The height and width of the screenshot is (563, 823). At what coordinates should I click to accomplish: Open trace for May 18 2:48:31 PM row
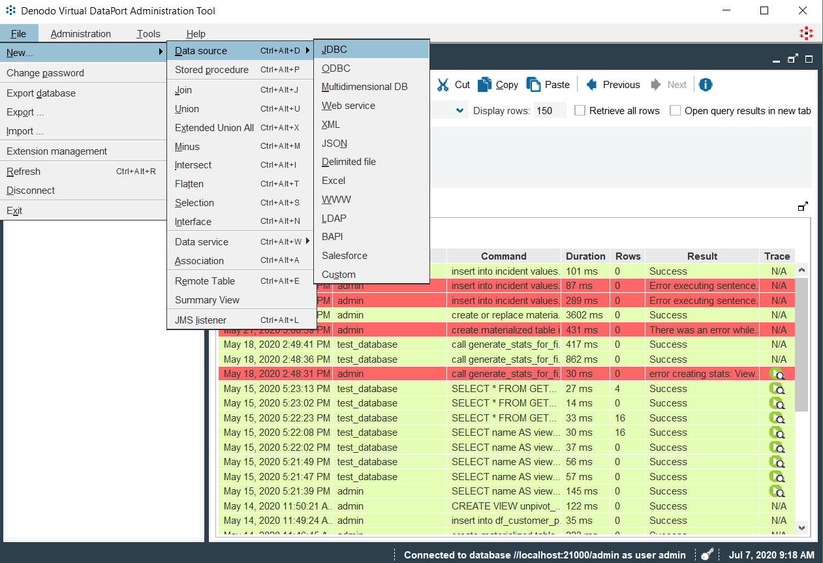(777, 374)
